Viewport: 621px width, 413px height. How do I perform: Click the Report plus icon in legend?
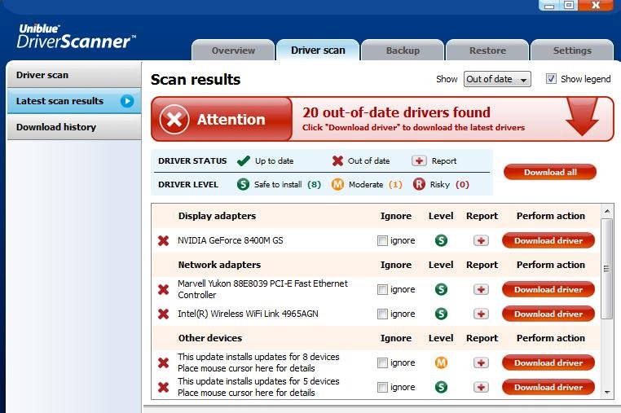tap(419, 160)
